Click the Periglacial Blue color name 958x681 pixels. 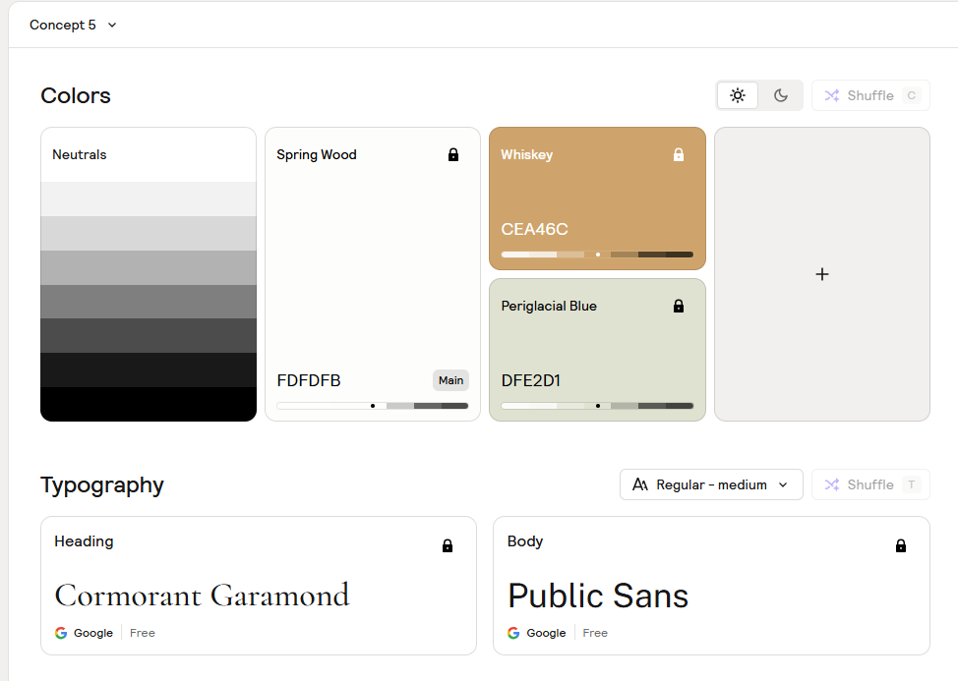549,307
